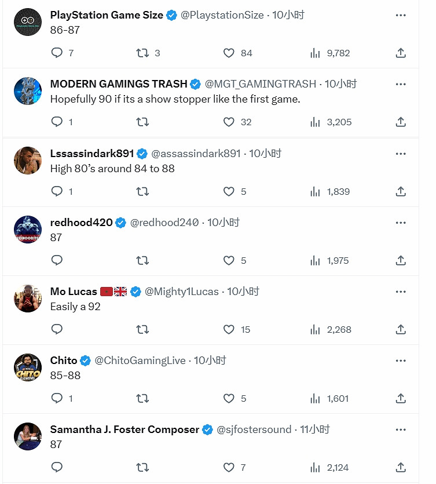Viewport: 436px width, 484px height.
Task: Like the redhood420 tweet
Action: click(229, 260)
